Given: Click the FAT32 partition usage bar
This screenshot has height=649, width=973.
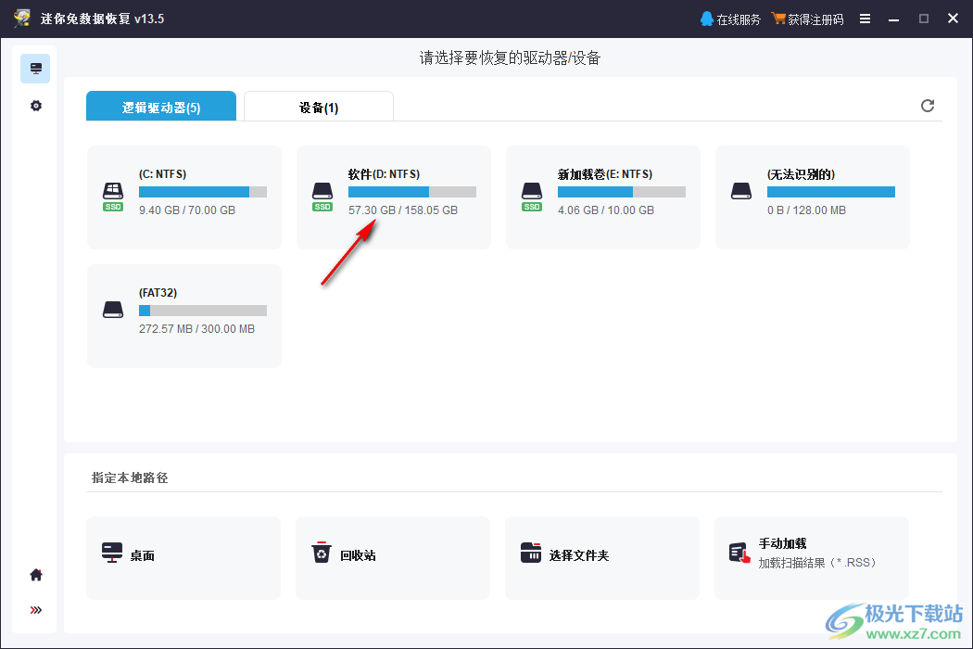Looking at the screenshot, I should (202, 310).
